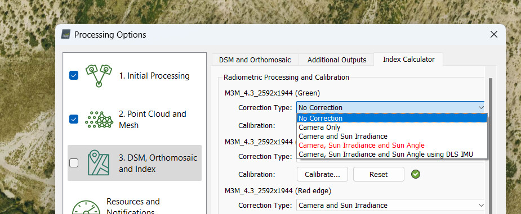Select Camera, Sun Irradiance and Sun Angle
The image size is (521, 214).
click(x=392, y=145)
